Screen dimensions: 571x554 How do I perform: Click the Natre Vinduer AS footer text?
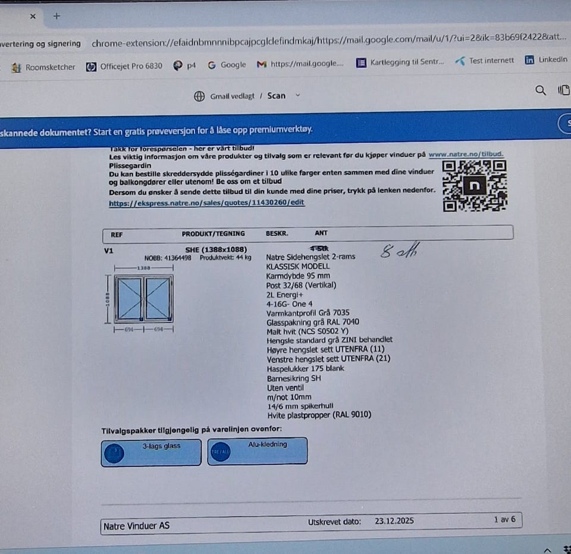click(x=136, y=526)
